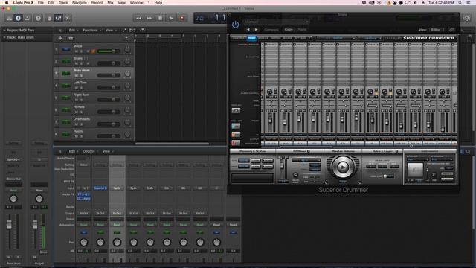Open the Navigate menu

point(80,3)
